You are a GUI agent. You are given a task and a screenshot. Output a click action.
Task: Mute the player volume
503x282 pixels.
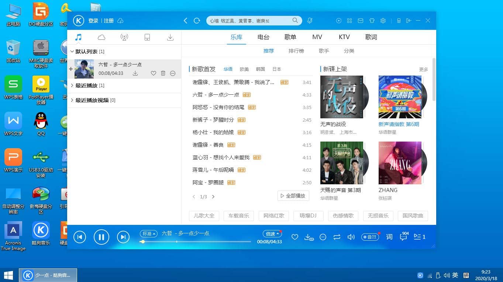(x=351, y=237)
